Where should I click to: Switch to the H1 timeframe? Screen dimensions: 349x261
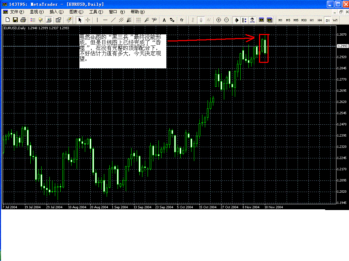coord(312,20)
